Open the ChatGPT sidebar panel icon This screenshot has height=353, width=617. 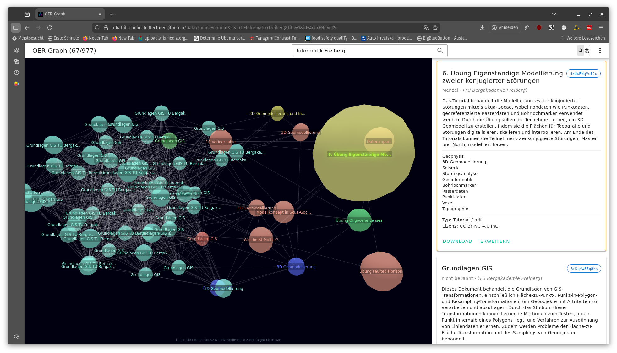click(x=17, y=50)
